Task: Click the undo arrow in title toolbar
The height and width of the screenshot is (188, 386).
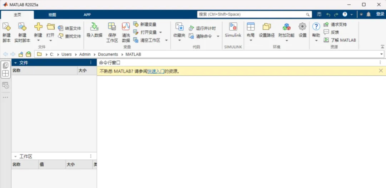Action: [328, 15]
